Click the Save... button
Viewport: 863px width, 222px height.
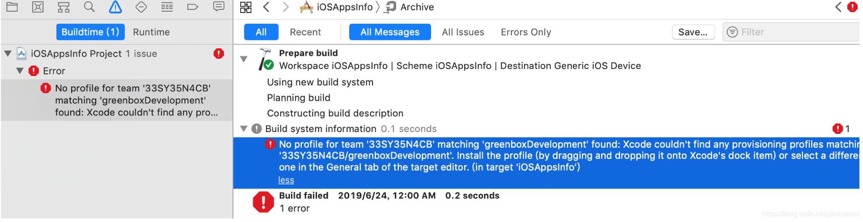(x=693, y=32)
